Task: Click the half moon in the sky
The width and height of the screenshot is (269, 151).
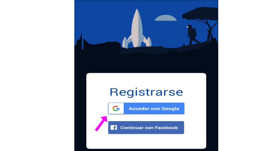Action: (166, 18)
